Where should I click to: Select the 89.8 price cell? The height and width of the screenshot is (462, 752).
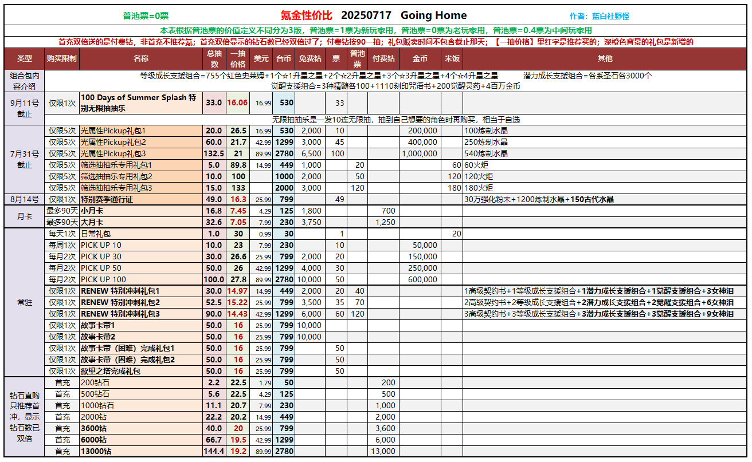(238, 165)
